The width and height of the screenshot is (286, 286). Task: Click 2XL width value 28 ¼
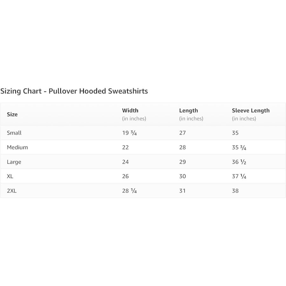click(x=129, y=191)
